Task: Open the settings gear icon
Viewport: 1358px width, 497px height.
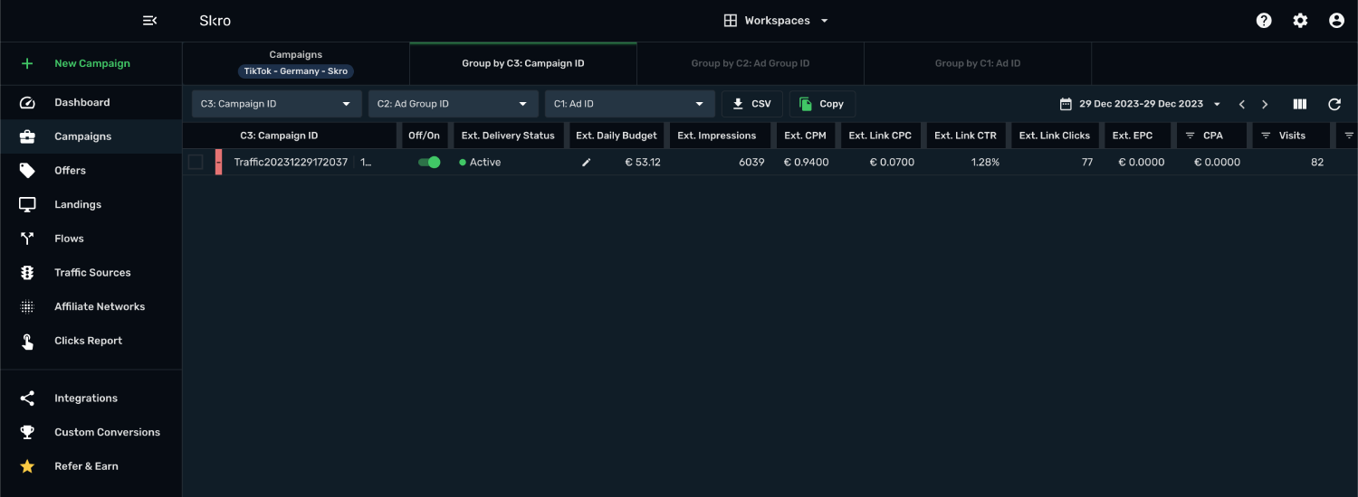Action: pos(1300,20)
